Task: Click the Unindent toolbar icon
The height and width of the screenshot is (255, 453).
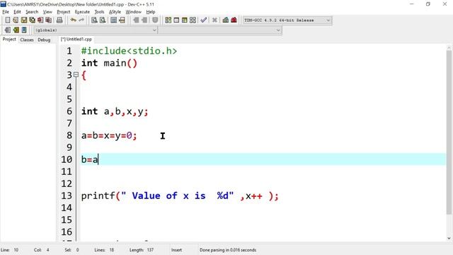Action: tap(144, 20)
